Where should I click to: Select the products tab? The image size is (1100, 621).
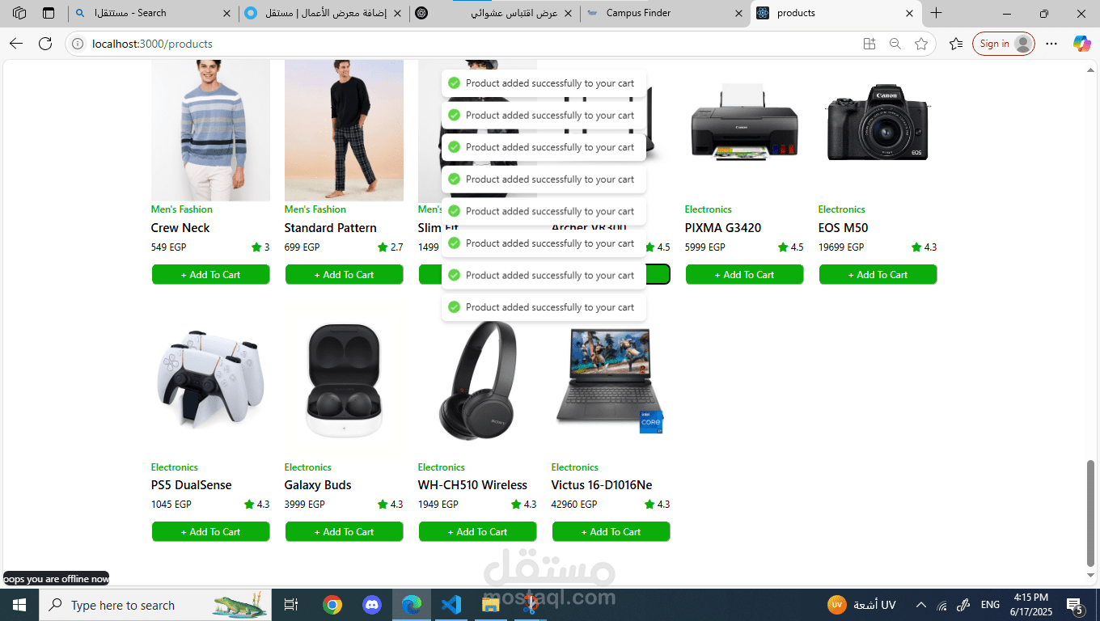[836, 13]
